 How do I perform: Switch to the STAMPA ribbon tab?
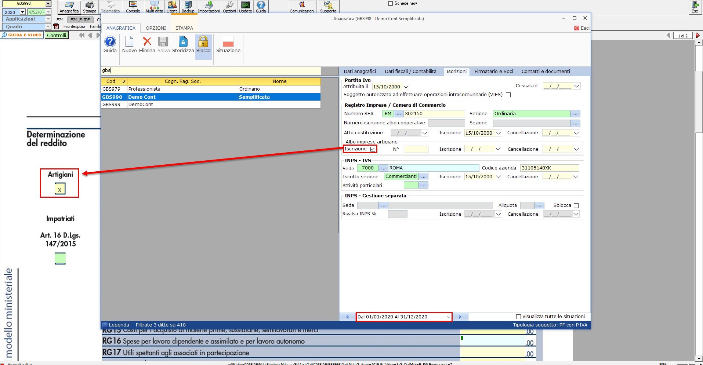[184, 28]
